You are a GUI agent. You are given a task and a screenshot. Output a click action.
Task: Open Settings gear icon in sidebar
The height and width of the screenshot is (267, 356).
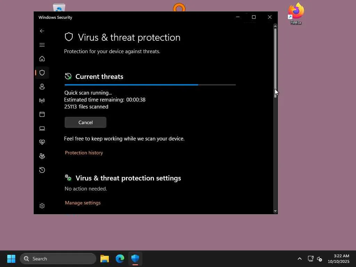(42, 206)
